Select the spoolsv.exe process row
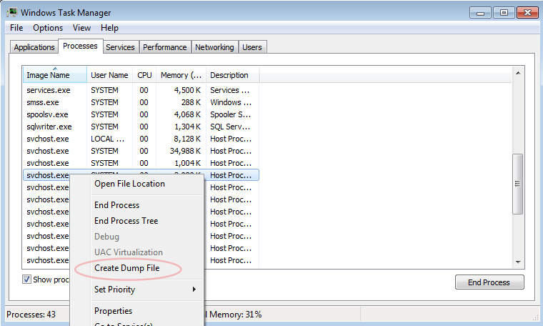 tap(141, 114)
